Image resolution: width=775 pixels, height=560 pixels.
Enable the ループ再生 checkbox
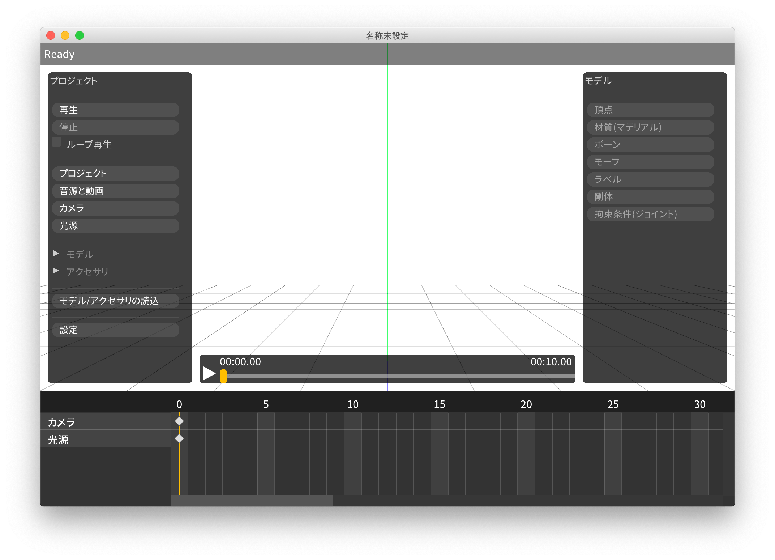point(57,142)
